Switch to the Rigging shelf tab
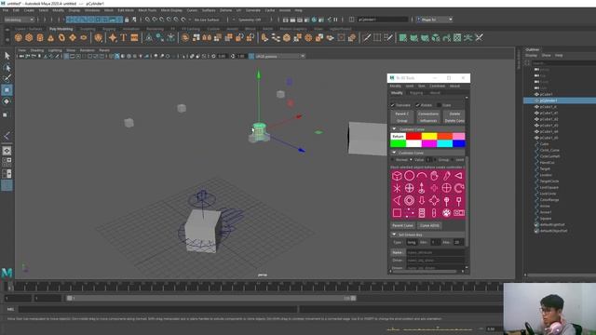 pyautogui.click(x=109, y=29)
